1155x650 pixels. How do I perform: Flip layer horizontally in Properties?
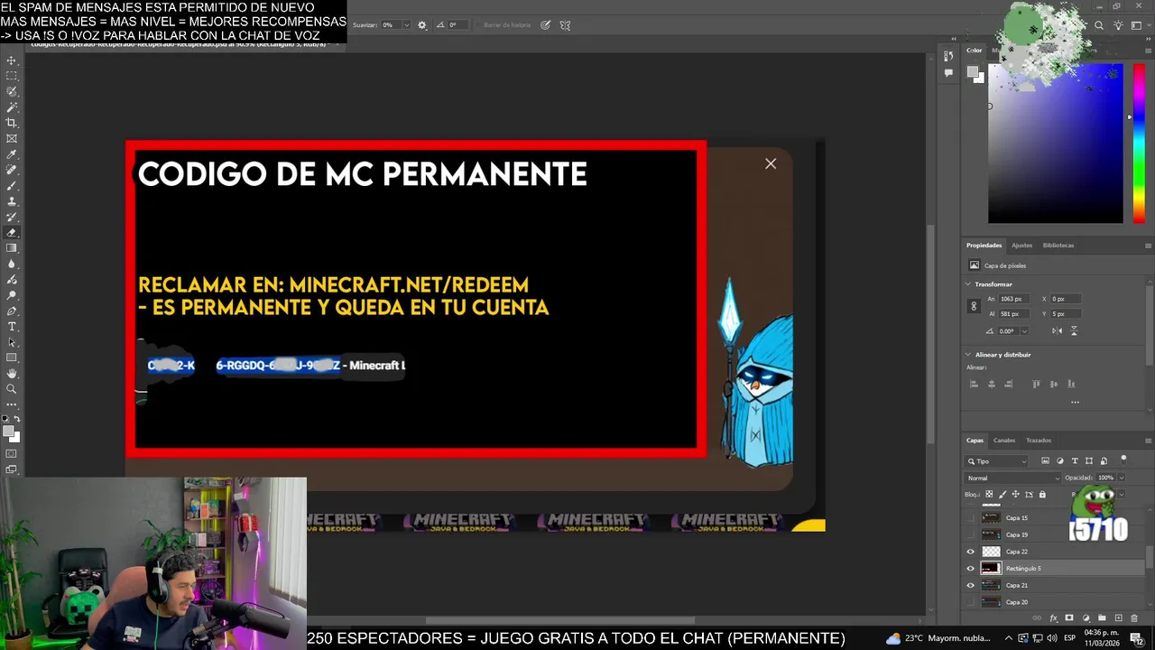click(x=1057, y=330)
